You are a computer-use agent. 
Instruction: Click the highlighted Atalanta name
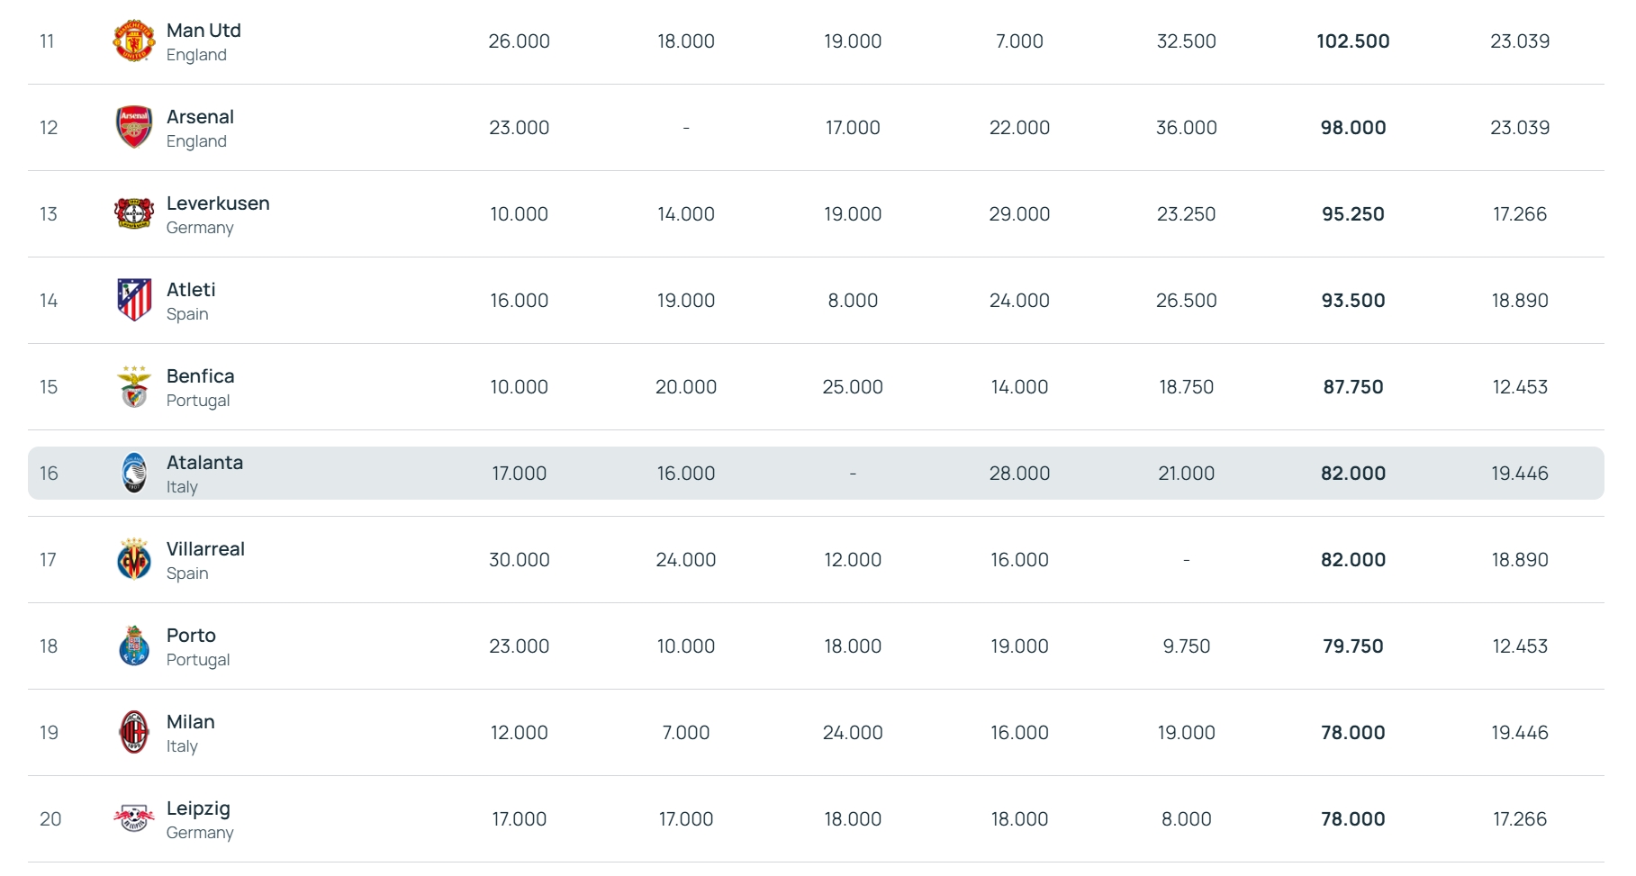204,463
